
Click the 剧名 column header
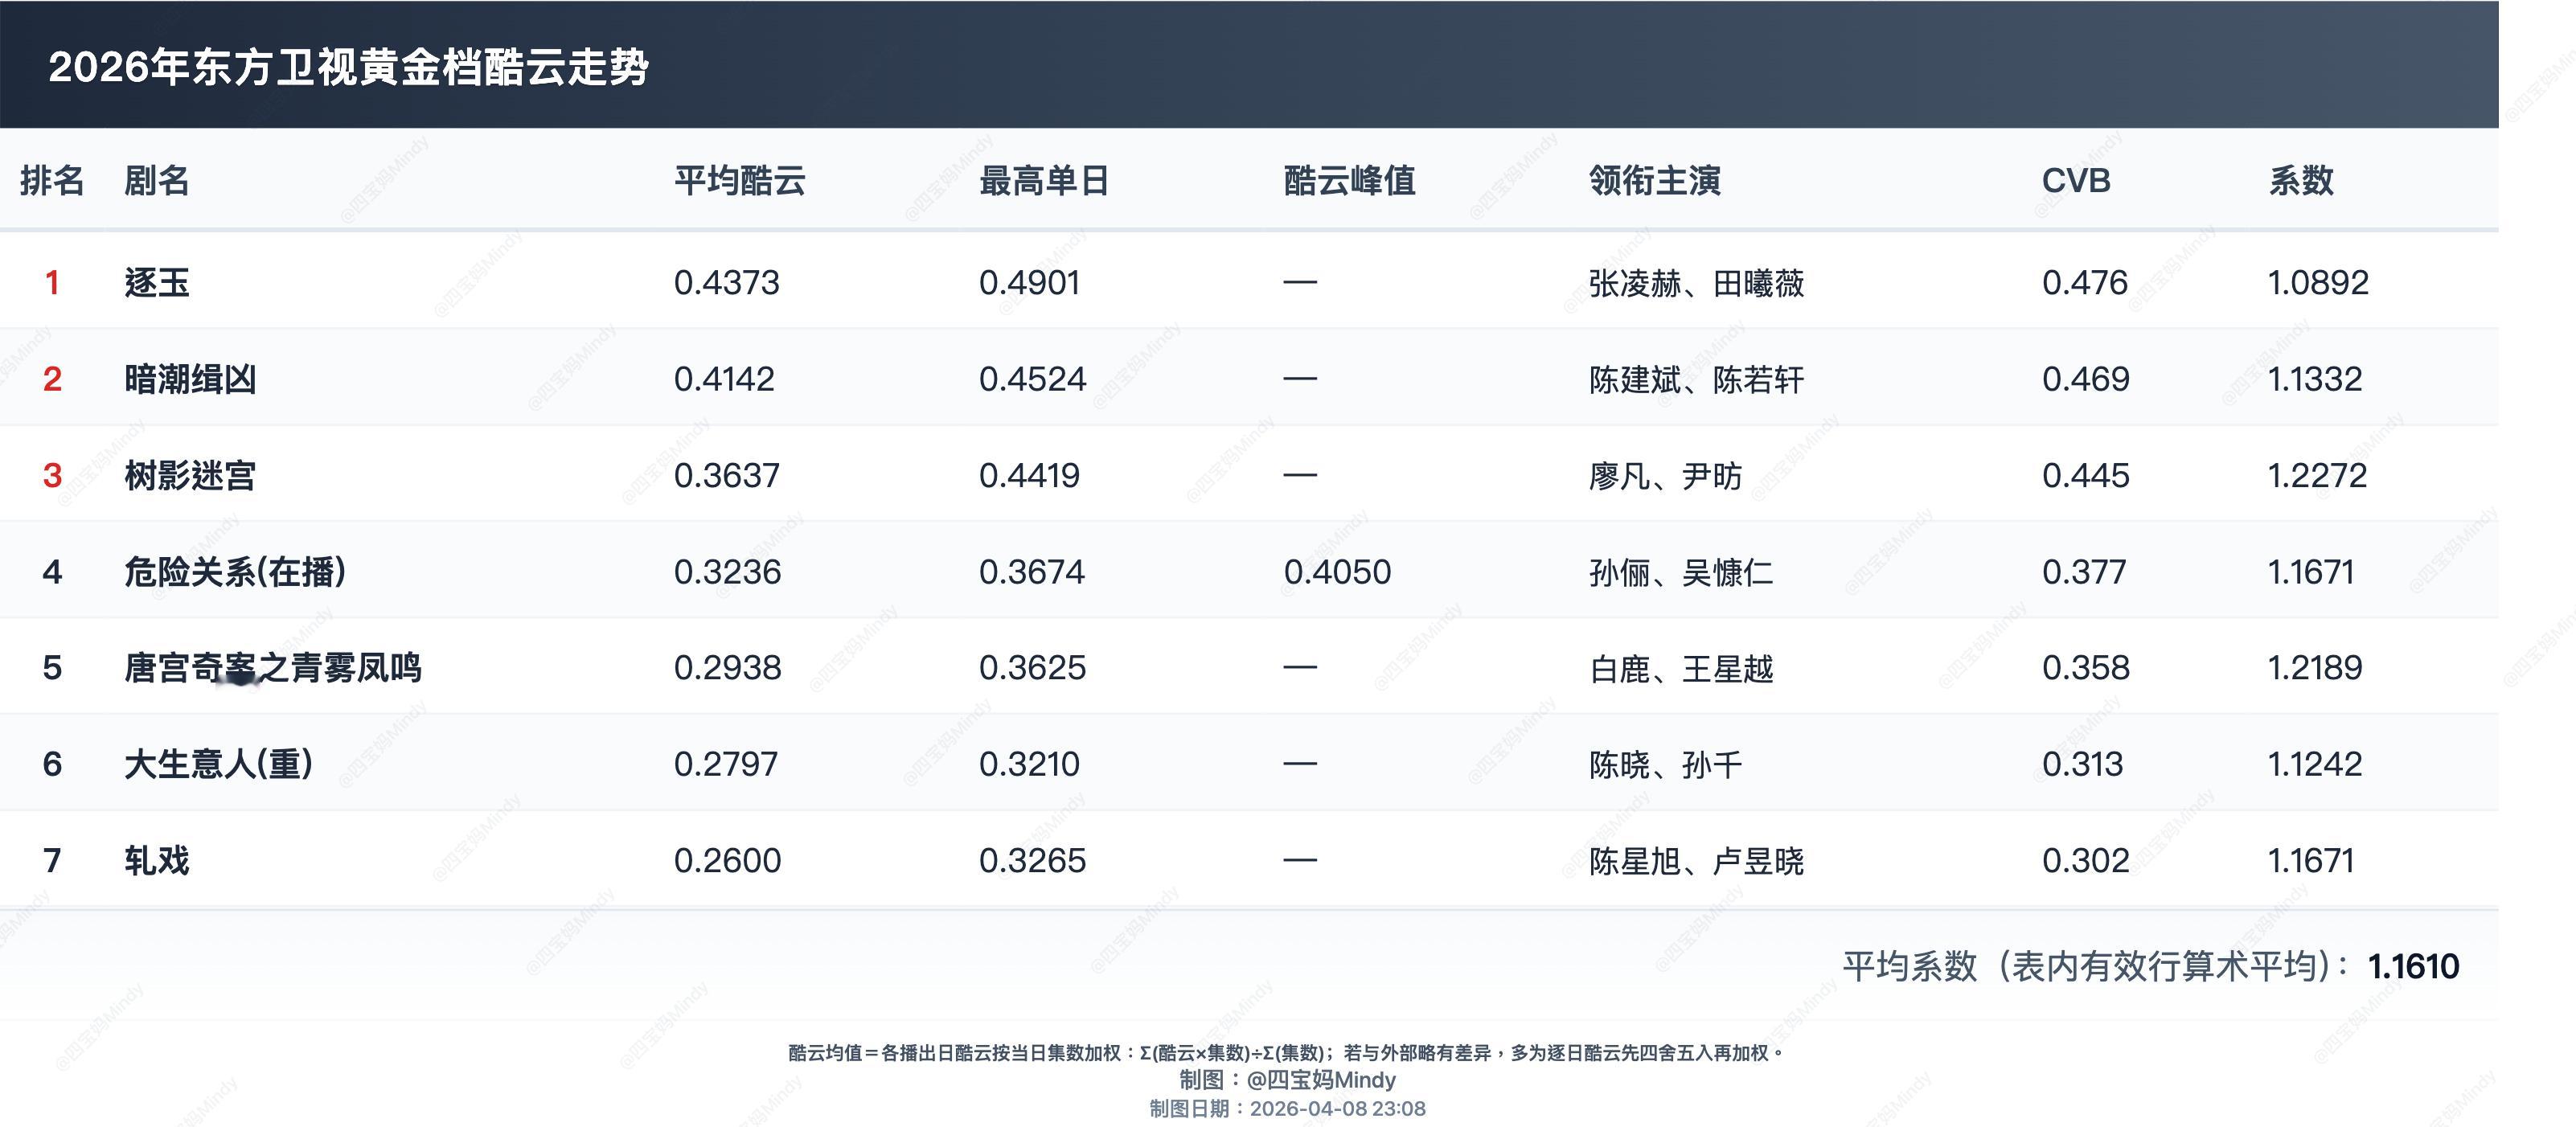[156, 181]
